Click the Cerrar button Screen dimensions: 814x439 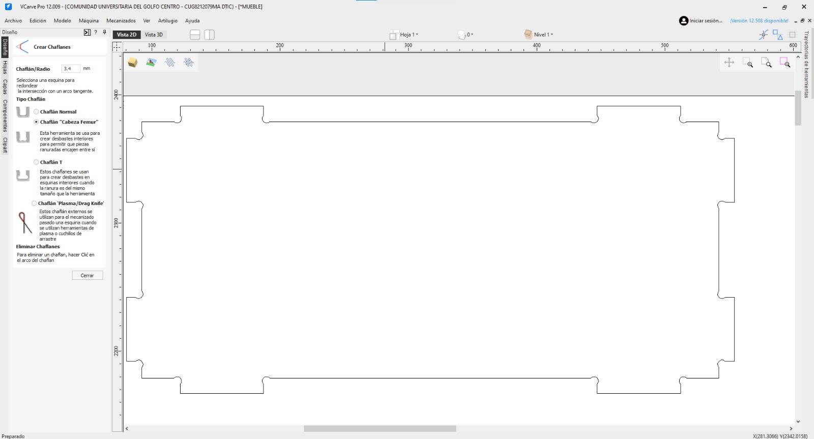tap(87, 275)
